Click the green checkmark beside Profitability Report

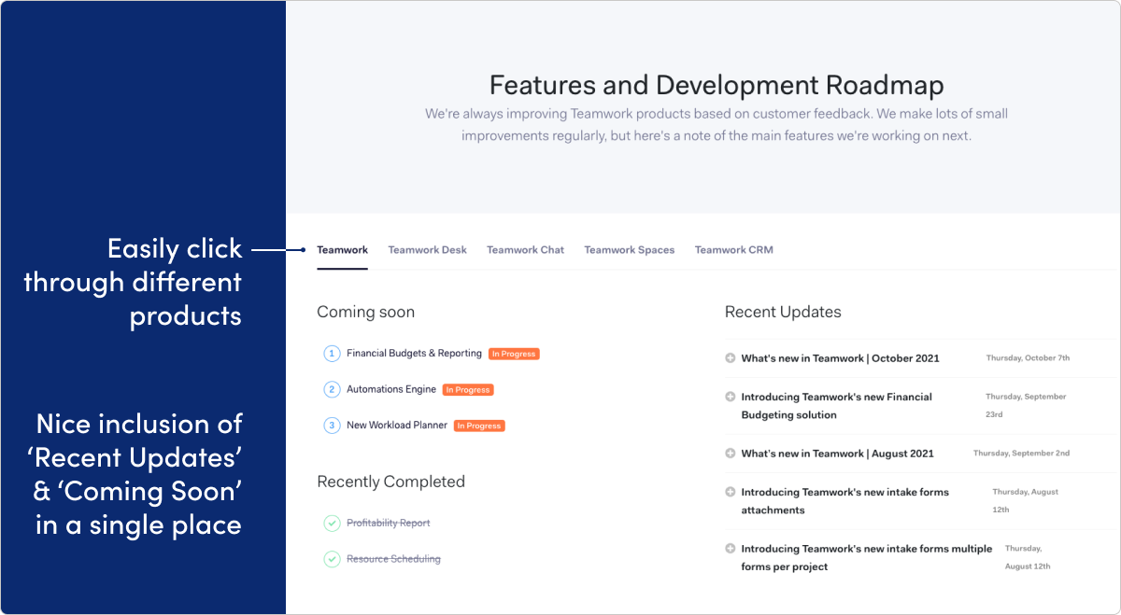pos(332,523)
